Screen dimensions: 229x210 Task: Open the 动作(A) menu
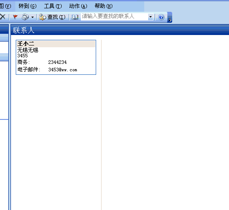pyautogui.click(x=78, y=6)
